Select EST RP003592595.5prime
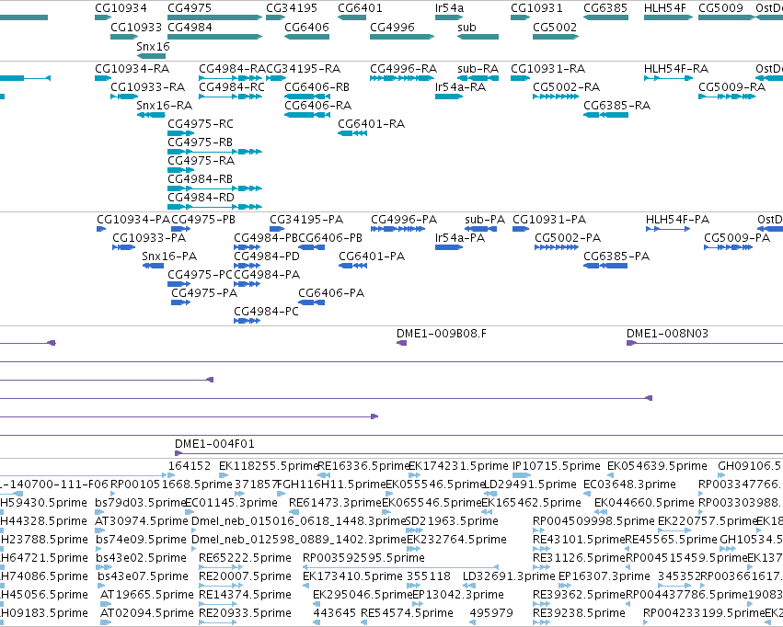This screenshot has width=783, height=627. click(363, 558)
